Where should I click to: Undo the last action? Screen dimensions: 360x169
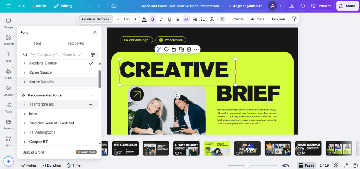coord(89,6)
